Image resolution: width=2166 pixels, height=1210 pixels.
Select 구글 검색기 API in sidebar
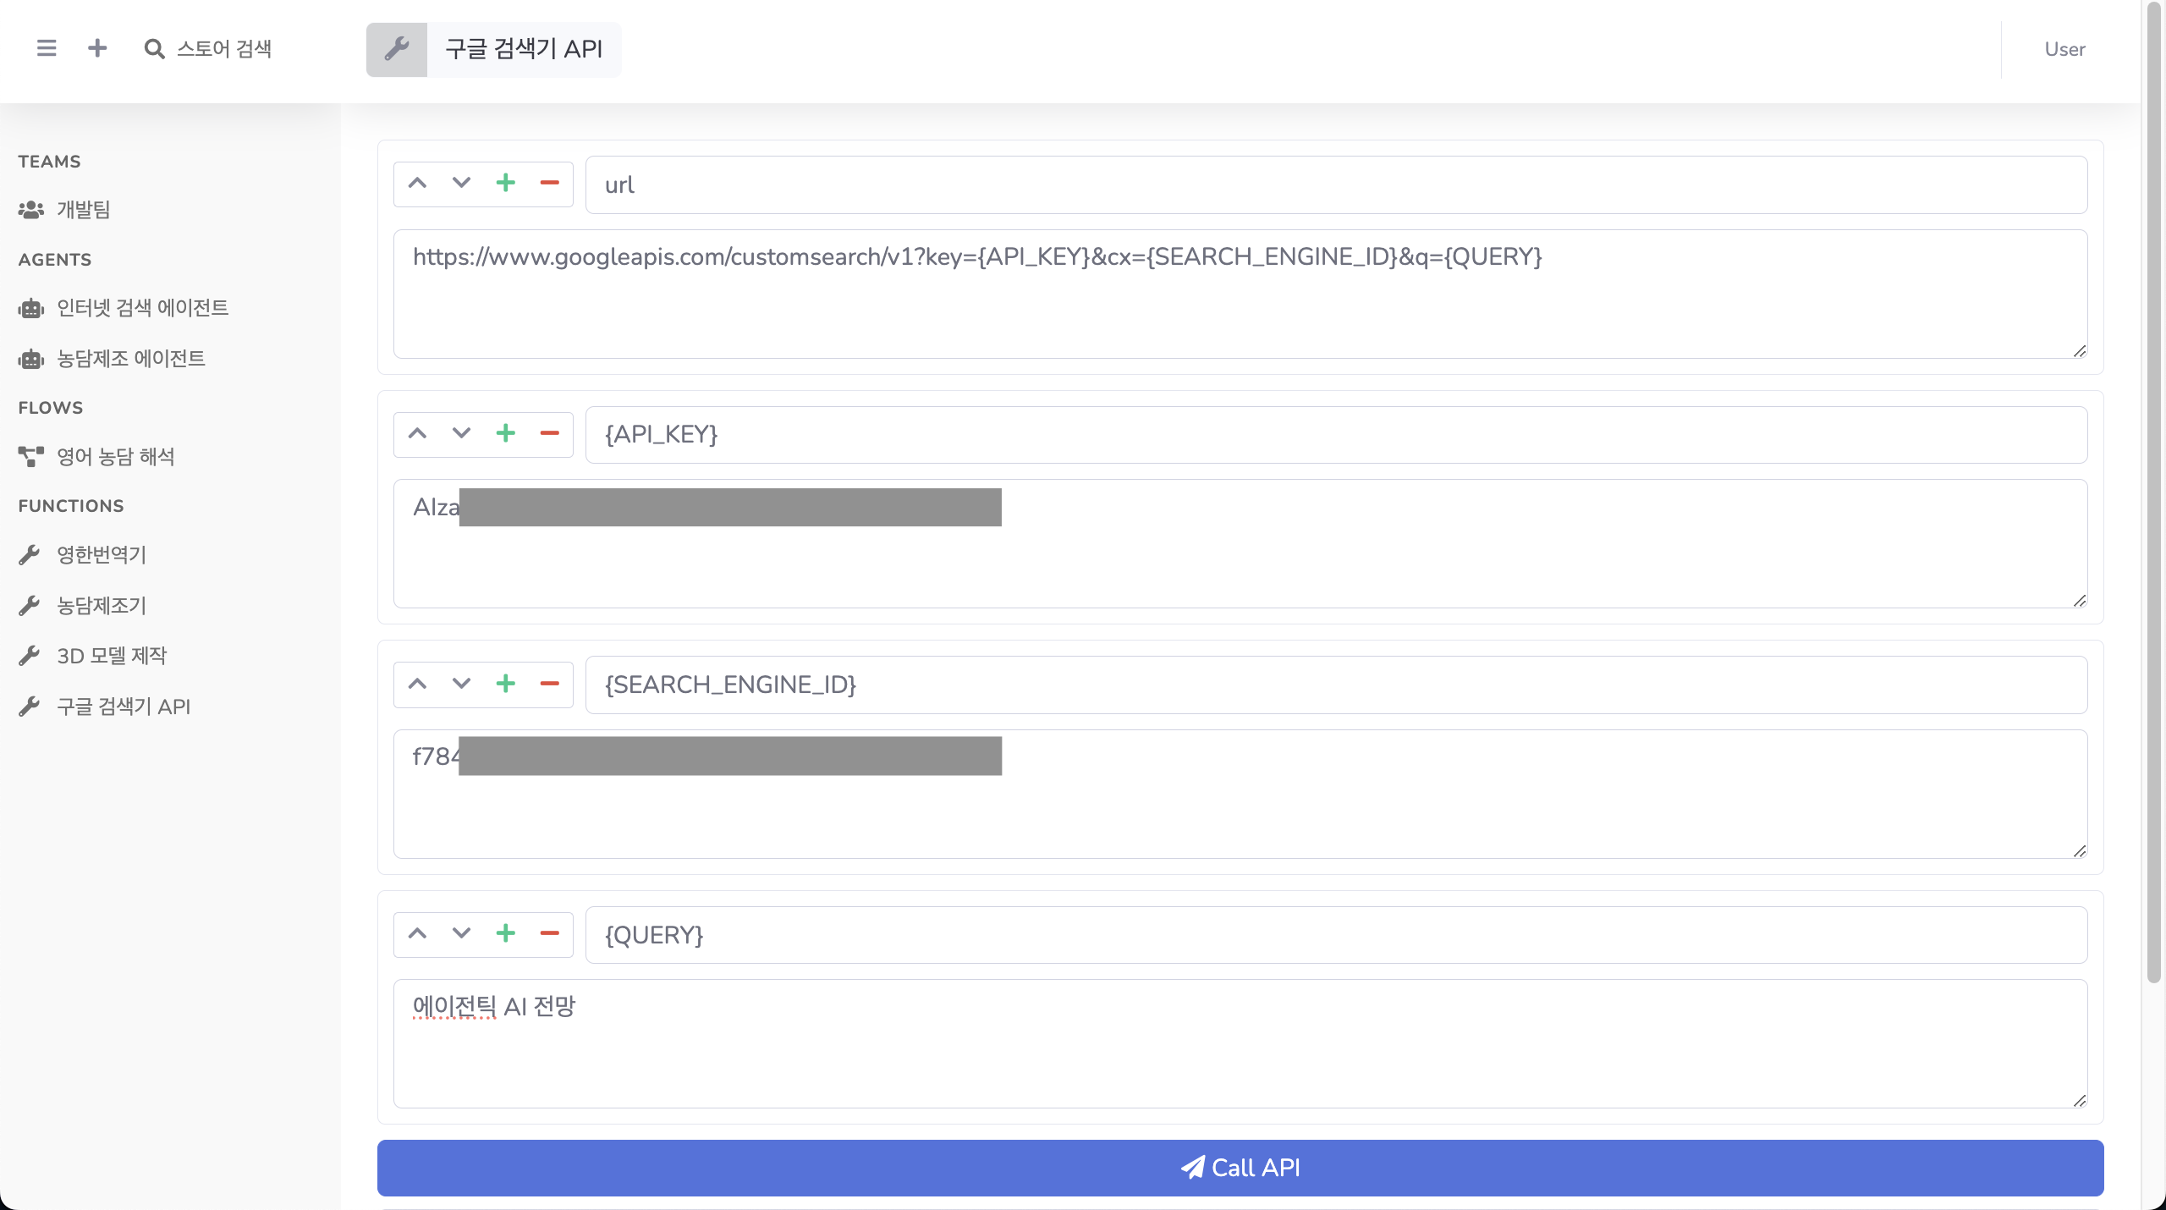[104, 707]
